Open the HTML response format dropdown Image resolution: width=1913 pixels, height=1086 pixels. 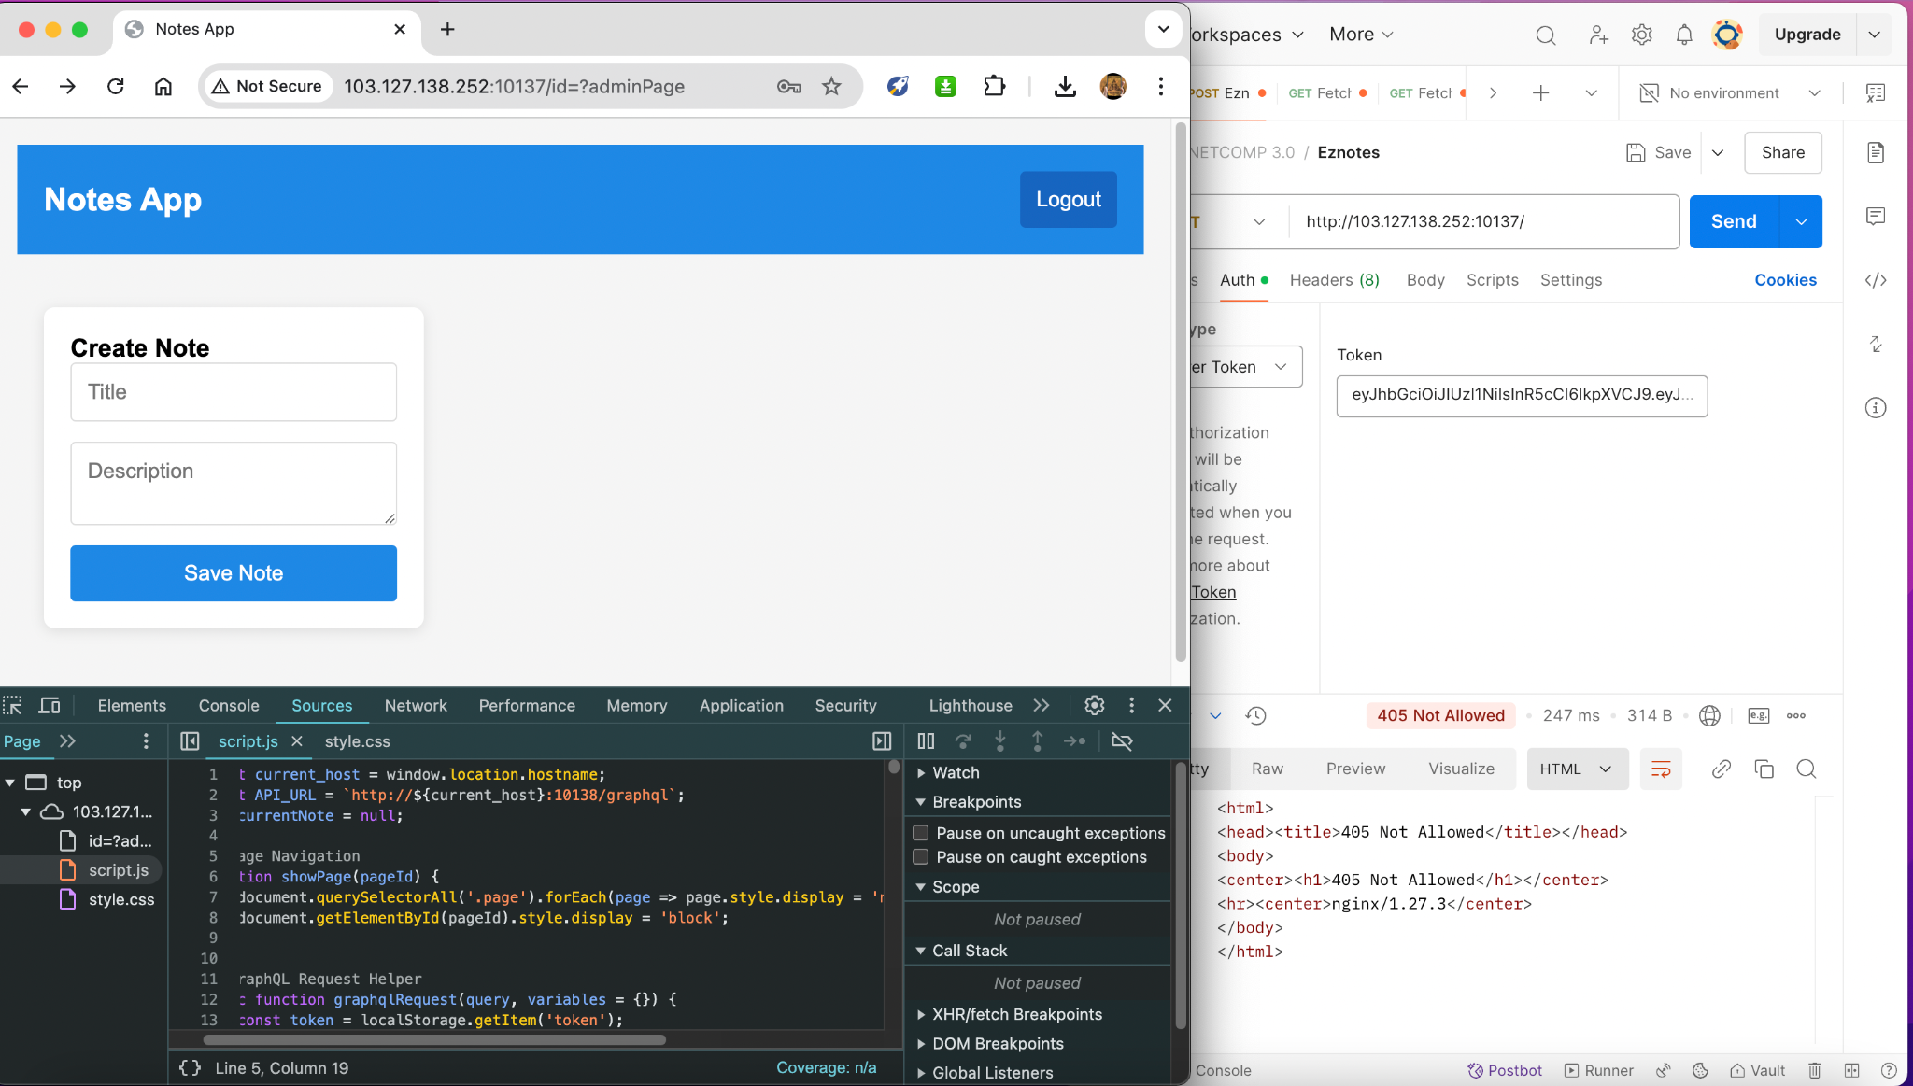pos(1577,769)
